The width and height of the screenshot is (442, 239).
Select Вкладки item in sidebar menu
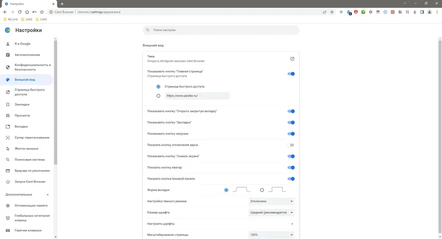click(21, 126)
